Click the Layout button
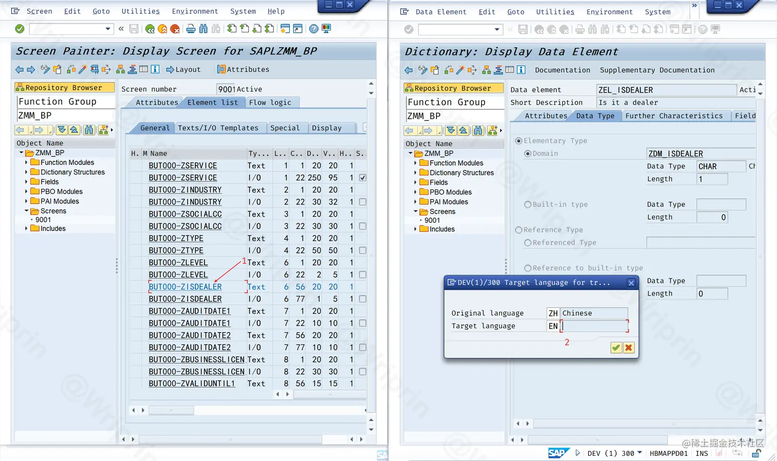The width and height of the screenshot is (777, 461). 183,69
